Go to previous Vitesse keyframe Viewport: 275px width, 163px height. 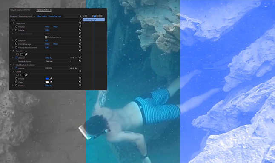click(x=71, y=68)
